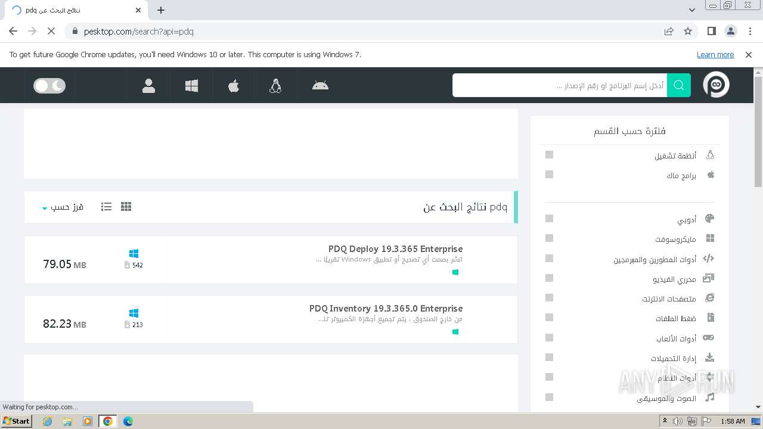The width and height of the screenshot is (763, 429).
Task: Open PDQ Inventory 19.3.365.0 Enterprise result
Action: pos(386,309)
